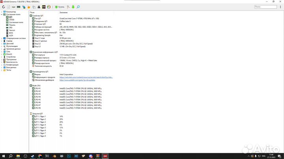
Task: Open the taskbar search magnifier
Action: [11, 156]
